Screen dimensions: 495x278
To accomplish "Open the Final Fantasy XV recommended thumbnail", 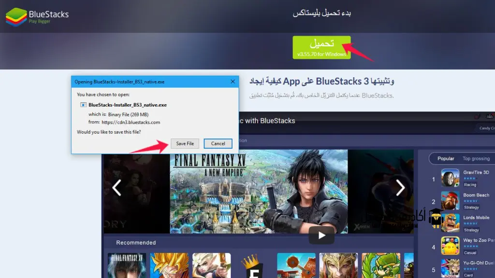I will tap(127, 265).
